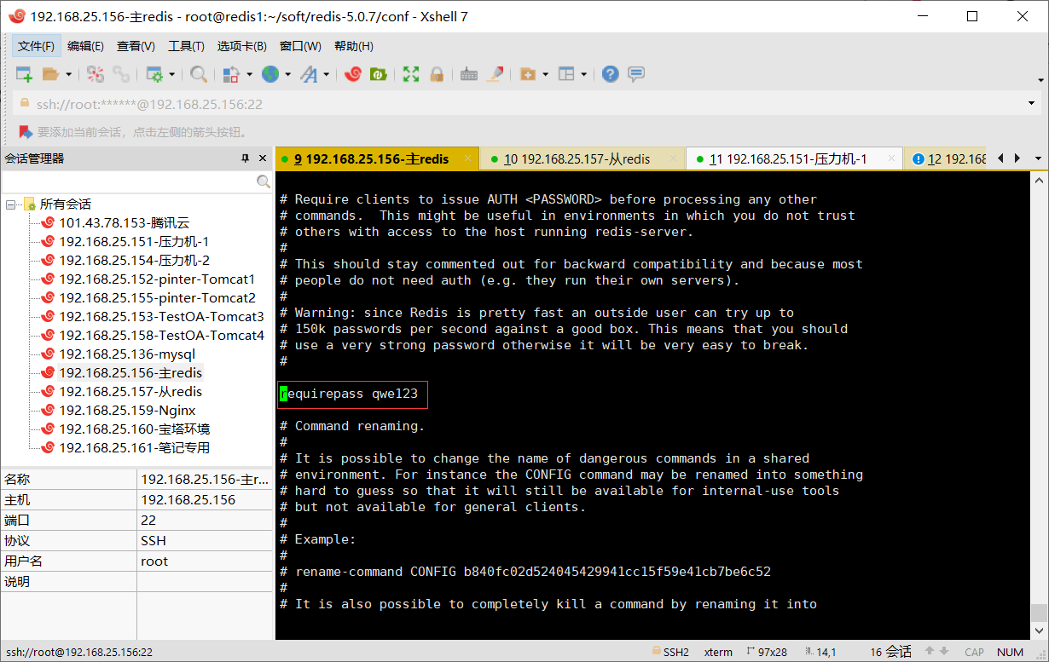
Task: Switch to tab 10 192.168.25.157-从redis
Action: [x=577, y=159]
